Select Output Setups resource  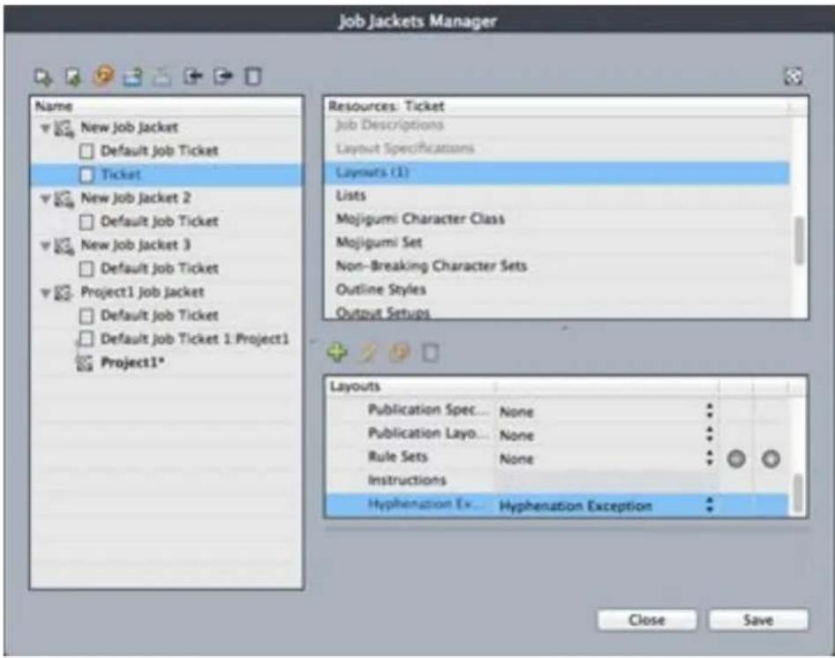point(382,312)
